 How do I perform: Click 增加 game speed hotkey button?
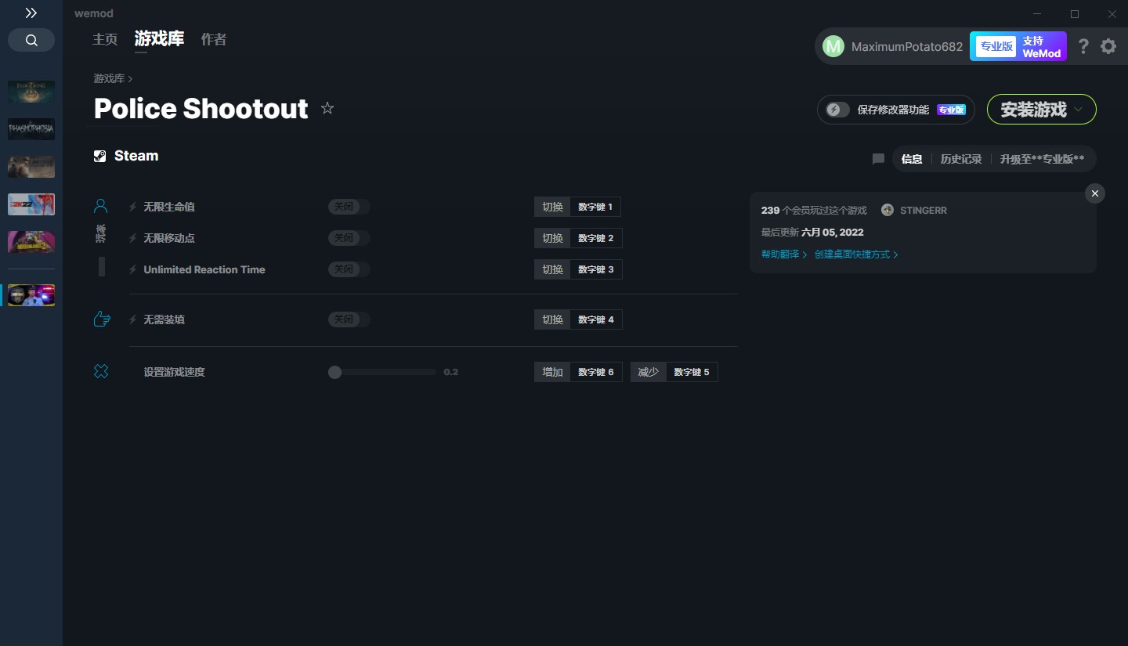pos(552,372)
